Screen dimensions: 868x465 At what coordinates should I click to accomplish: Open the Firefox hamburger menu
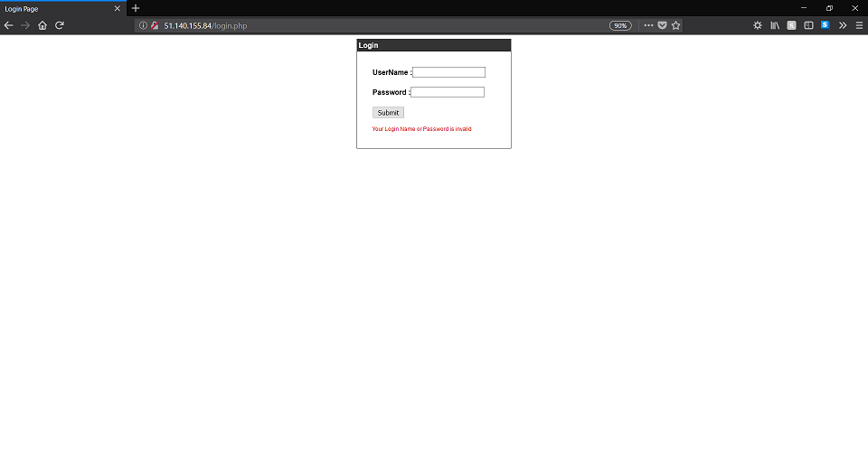[x=859, y=25]
